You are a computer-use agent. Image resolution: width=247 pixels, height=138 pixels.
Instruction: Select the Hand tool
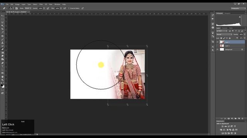pos(2,77)
